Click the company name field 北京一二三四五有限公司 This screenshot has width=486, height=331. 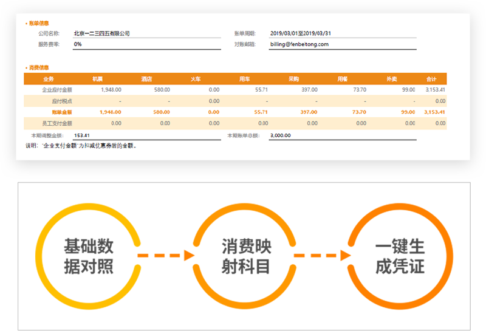(x=101, y=34)
